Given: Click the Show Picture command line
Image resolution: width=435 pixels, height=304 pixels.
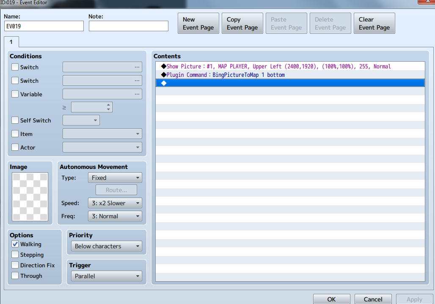Looking at the screenshot, I should [290, 66].
